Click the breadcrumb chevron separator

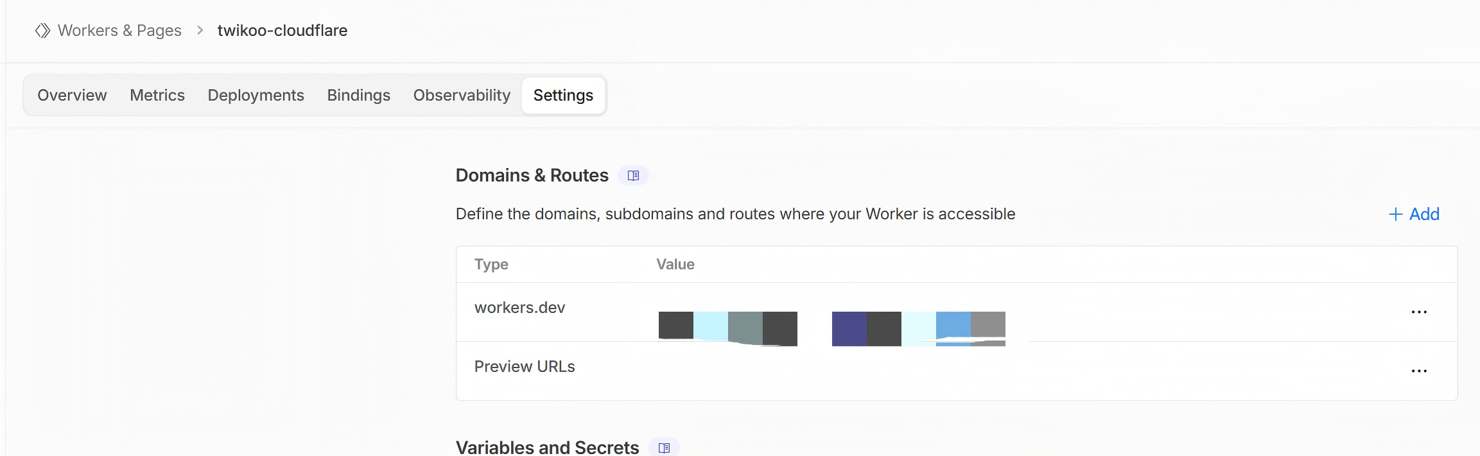pyautogui.click(x=200, y=31)
